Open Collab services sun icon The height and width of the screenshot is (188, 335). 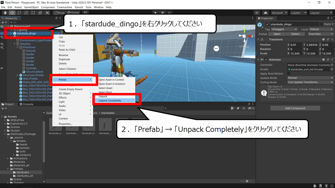[x=257, y=13]
